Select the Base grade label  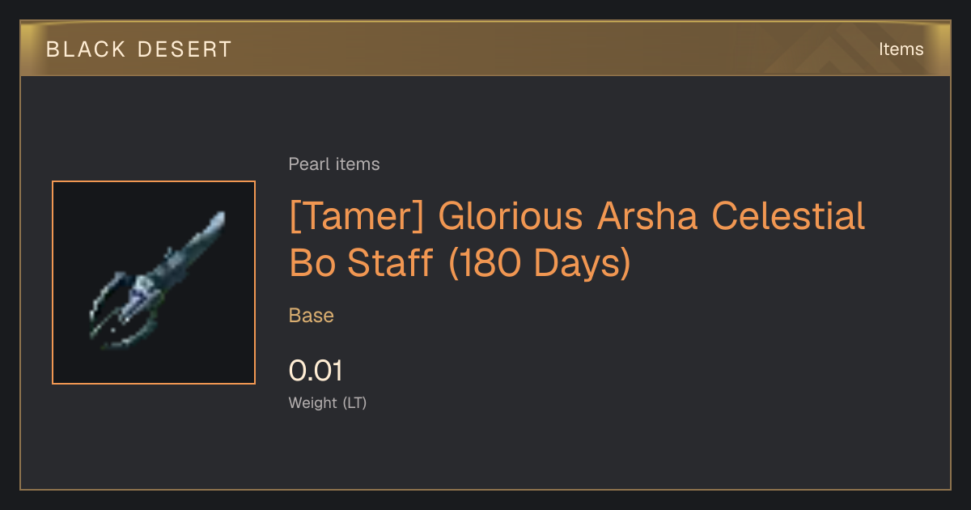click(x=312, y=316)
